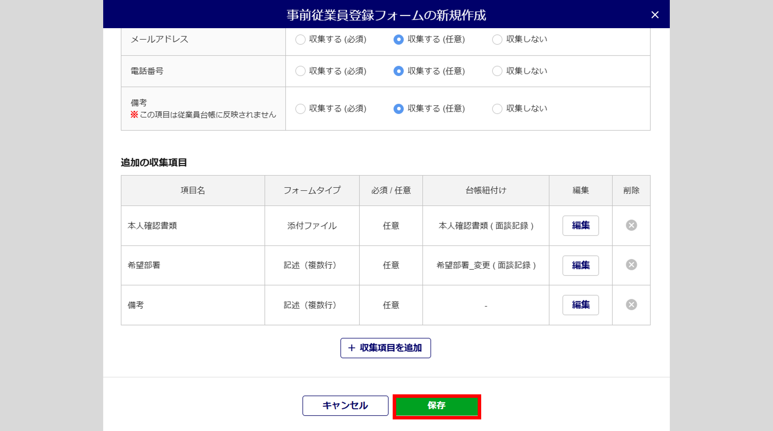
Task: Edit the 本人確認書類 item
Action: click(581, 225)
